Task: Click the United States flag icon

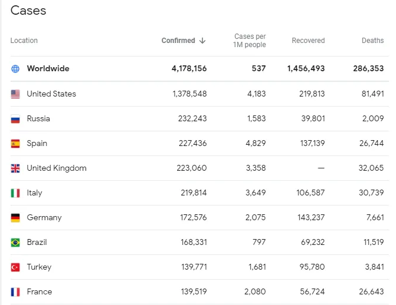Action: pyautogui.click(x=15, y=94)
